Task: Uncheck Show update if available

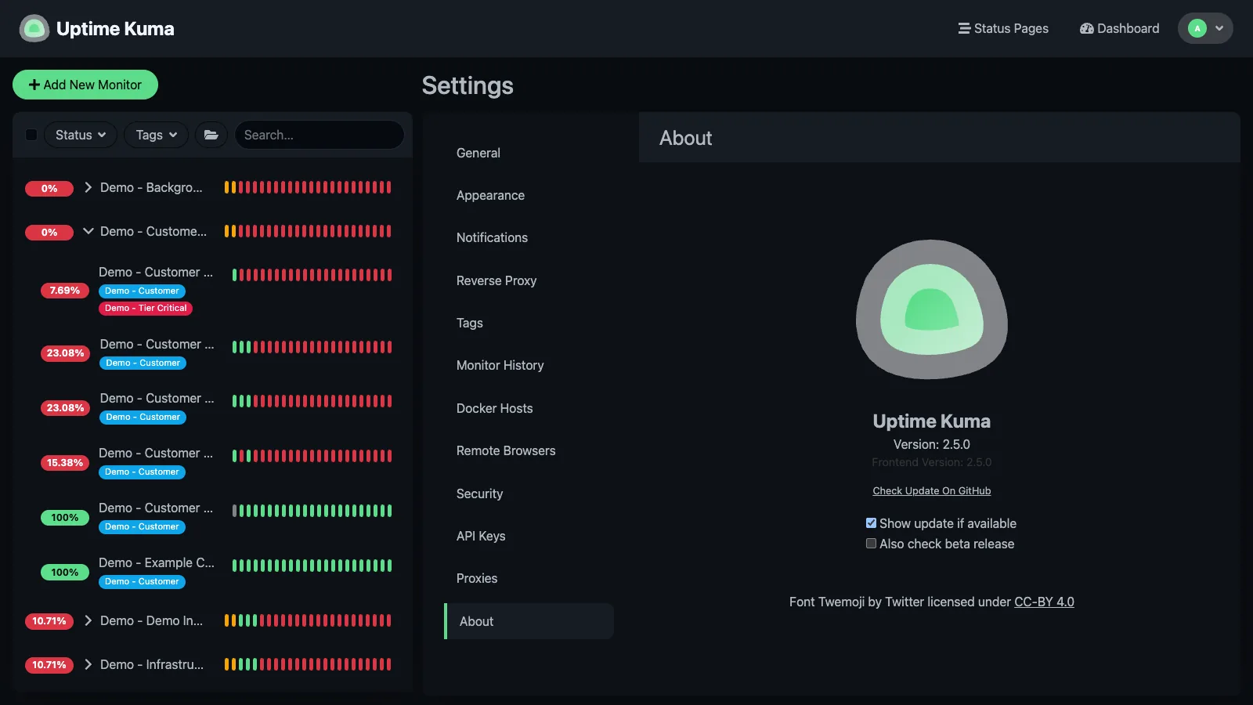Action: click(871, 522)
